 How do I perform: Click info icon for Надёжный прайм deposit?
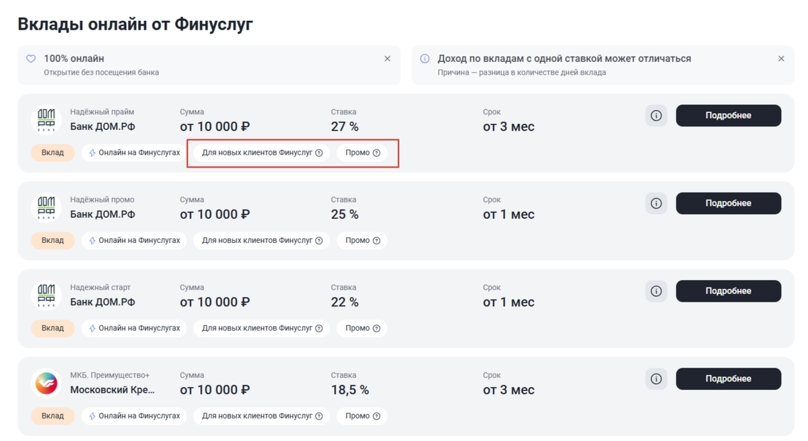click(656, 116)
